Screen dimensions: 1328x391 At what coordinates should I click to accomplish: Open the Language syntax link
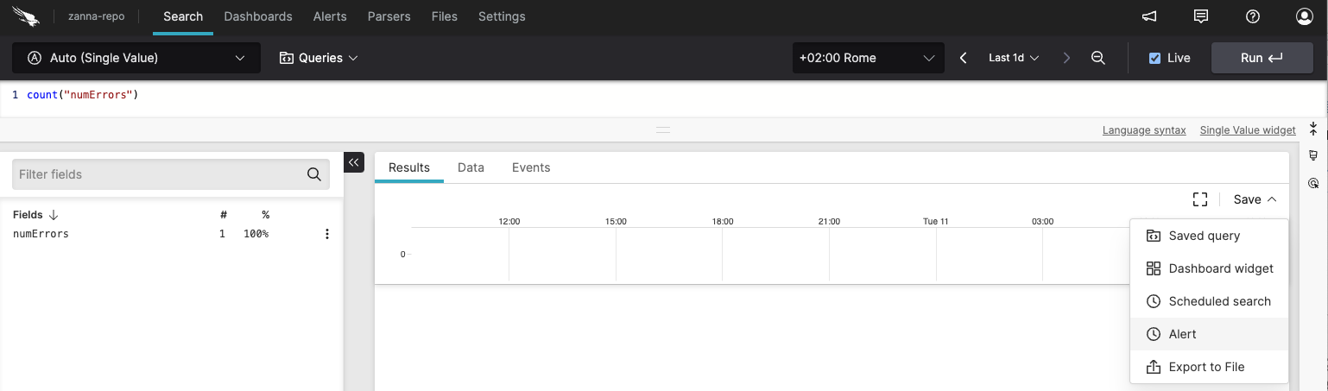[x=1144, y=130]
